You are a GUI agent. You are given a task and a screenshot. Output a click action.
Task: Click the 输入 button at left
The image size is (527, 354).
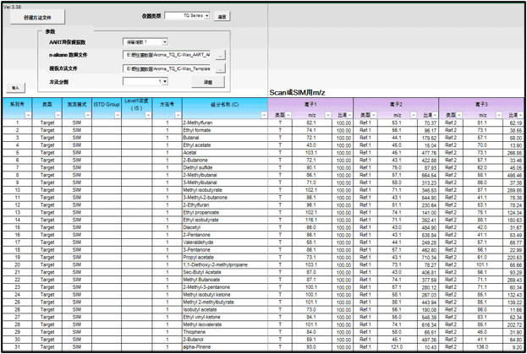(x=14, y=87)
